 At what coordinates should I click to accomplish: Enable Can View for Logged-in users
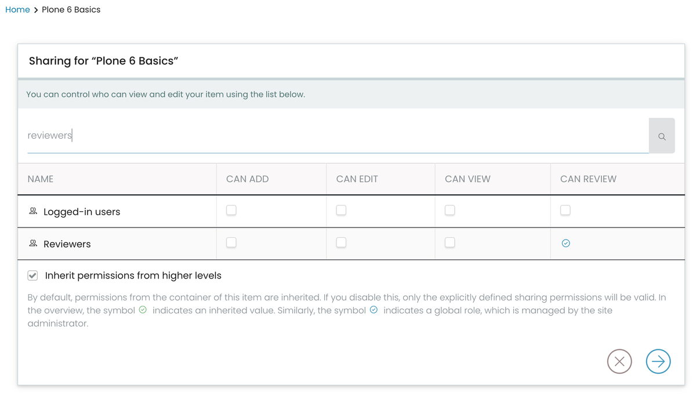[x=450, y=210]
